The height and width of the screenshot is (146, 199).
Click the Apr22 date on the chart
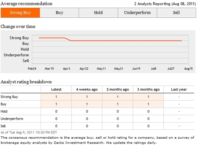pos(84,69)
